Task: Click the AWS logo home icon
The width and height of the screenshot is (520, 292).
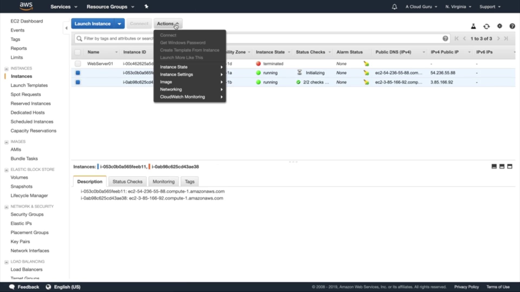Action: tap(26, 6)
